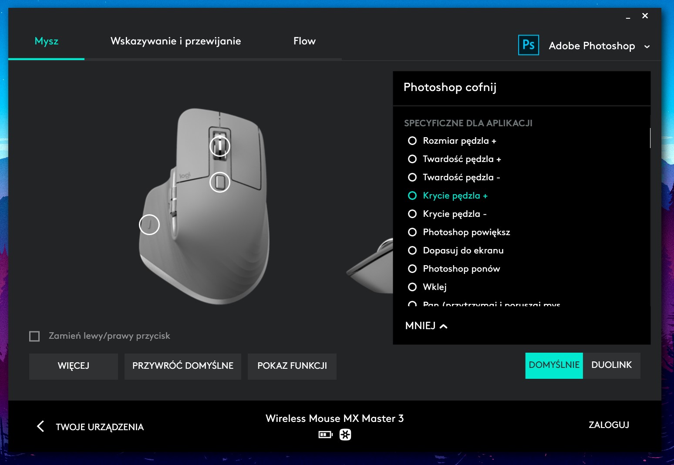This screenshot has width=674, height=465.
Task: Select the wheel mode shift button circle
Action: point(220,182)
